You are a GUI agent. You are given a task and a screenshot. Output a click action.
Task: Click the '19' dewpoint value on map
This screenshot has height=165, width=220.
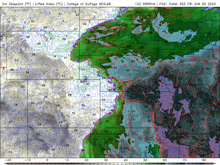point(55,56)
